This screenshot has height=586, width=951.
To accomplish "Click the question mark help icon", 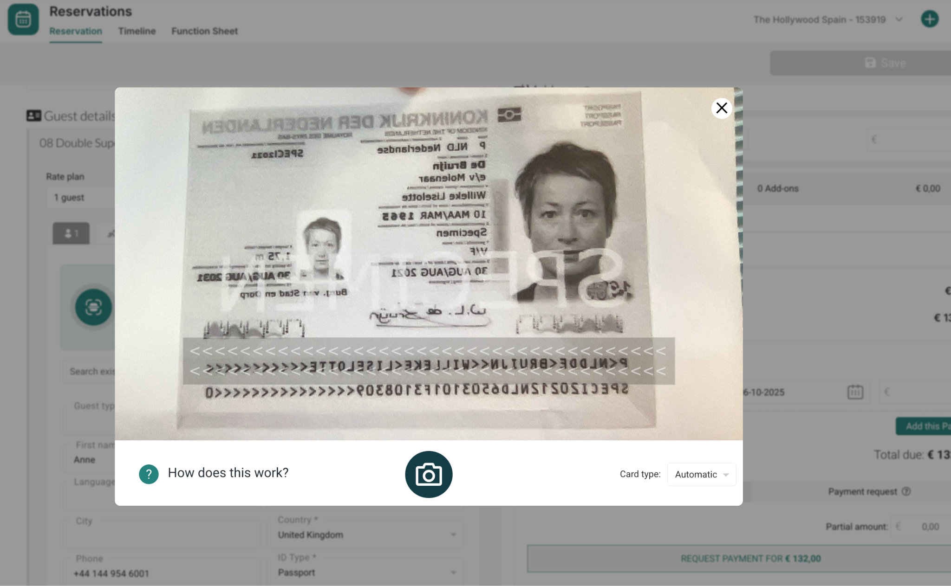I will coord(149,474).
